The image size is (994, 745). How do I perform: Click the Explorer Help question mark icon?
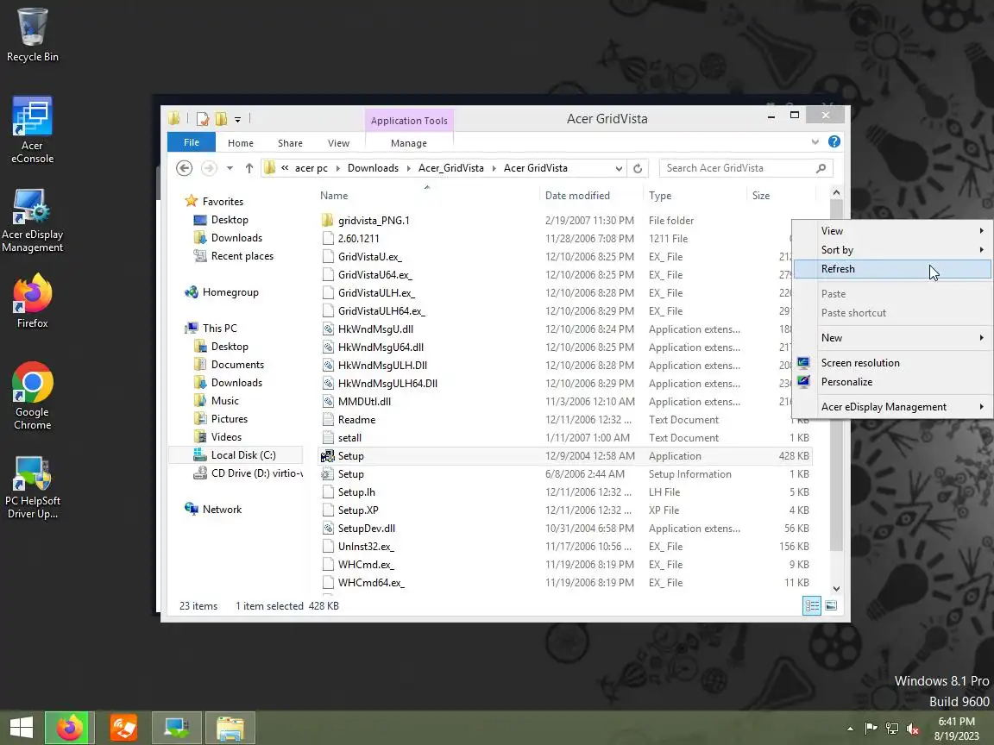pyautogui.click(x=834, y=142)
